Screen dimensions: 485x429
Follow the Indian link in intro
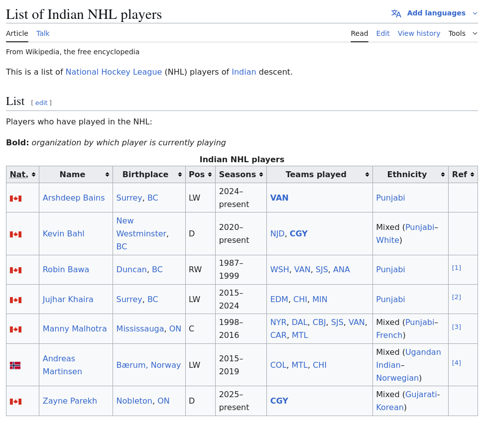click(243, 72)
